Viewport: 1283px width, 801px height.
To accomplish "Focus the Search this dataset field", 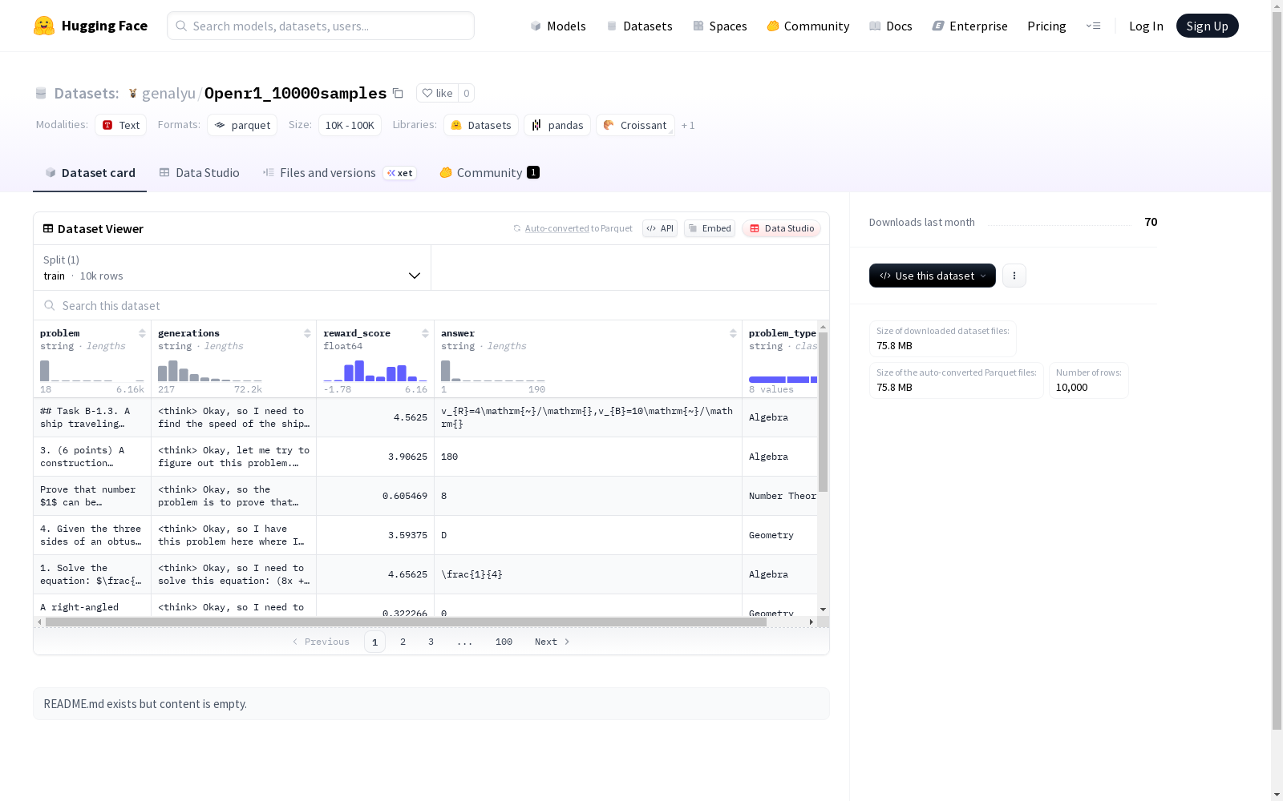I will tap(431, 305).
